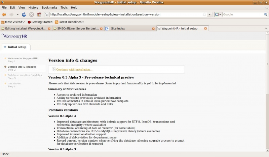
Task: Open the Getting Started bookmark
Action: point(40,22)
